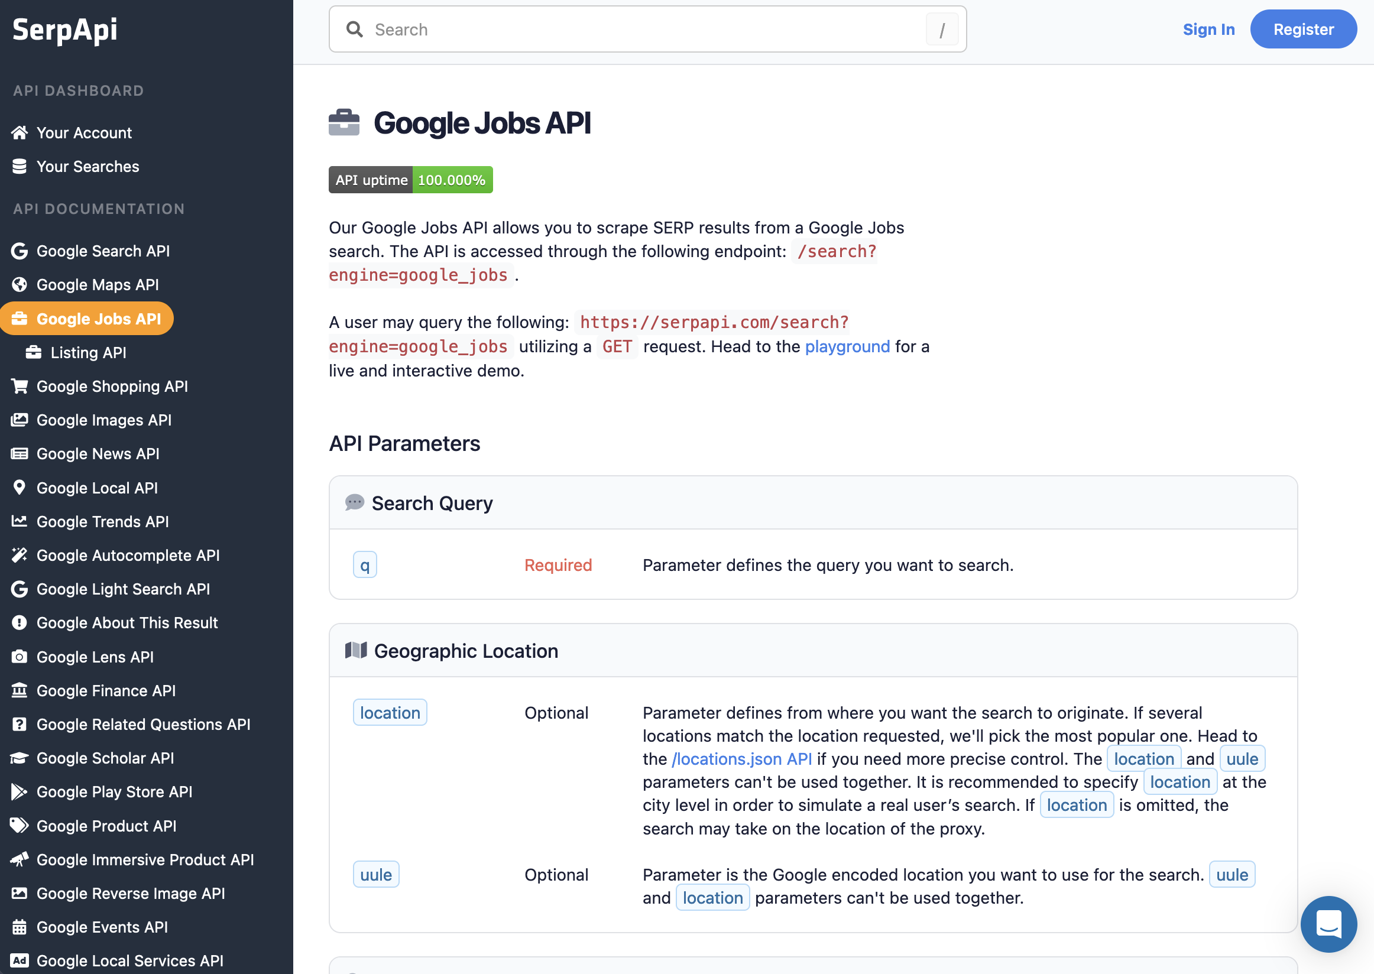
Task: Click the Google Lens camera icon
Action: tap(19, 657)
